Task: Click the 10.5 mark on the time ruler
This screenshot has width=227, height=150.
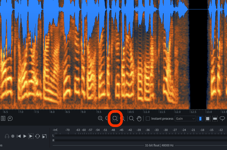Action: pos(131,112)
